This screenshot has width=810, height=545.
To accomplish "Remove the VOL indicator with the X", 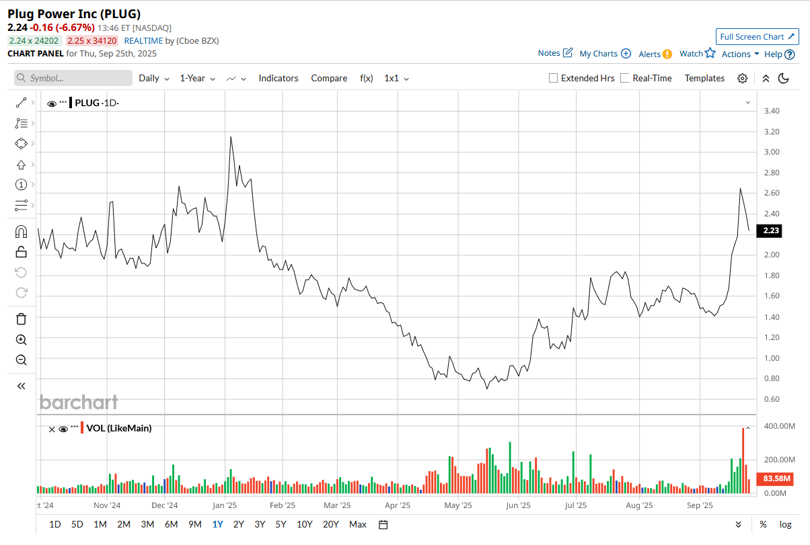I will (52, 429).
